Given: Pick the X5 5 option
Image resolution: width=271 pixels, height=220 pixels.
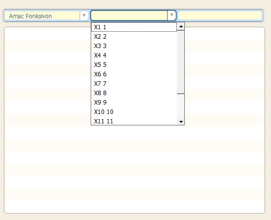Looking at the screenshot, I should pos(134,65).
